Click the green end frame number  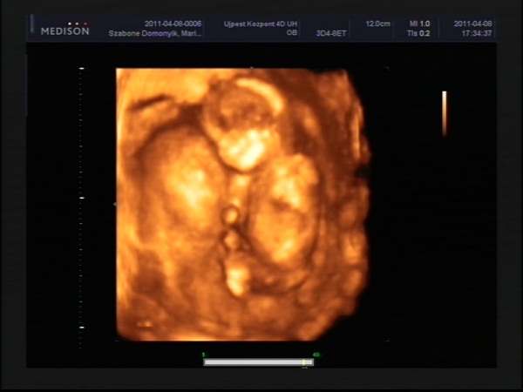pos(316,354)
